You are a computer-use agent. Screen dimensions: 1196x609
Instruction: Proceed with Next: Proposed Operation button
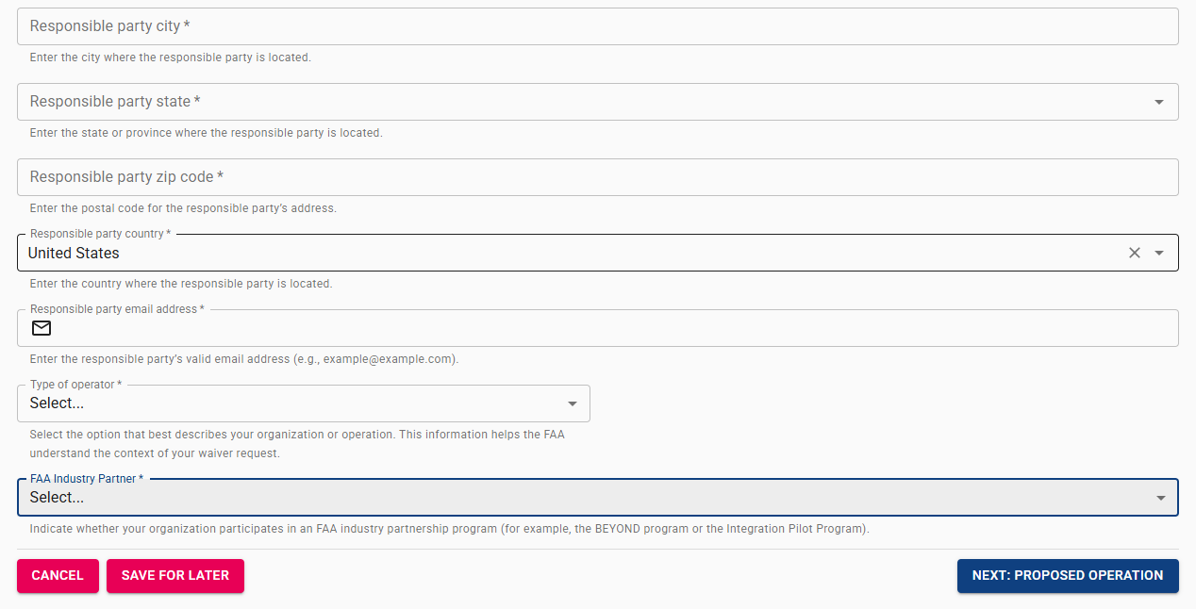click(1068, 575)
